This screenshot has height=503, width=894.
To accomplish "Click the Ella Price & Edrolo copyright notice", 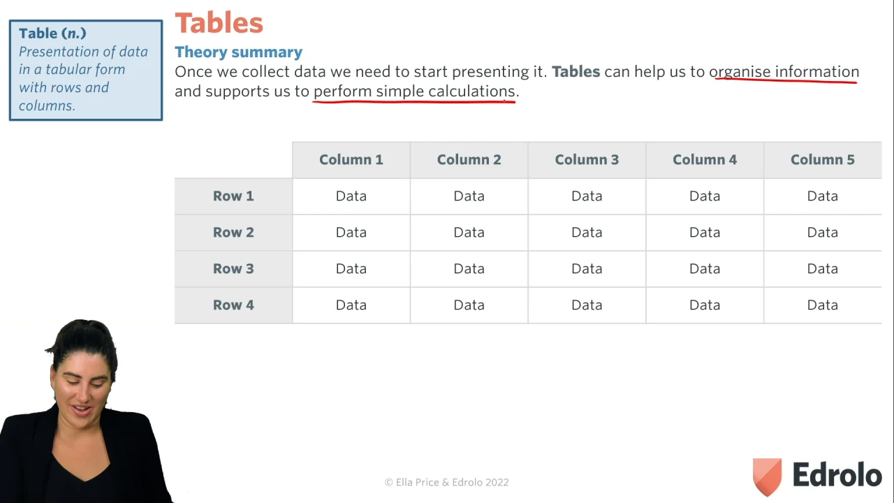I will pos(446,482).
